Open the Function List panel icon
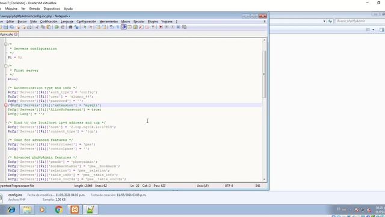Viewport: 385px width, 217px height. coord(141,27)
